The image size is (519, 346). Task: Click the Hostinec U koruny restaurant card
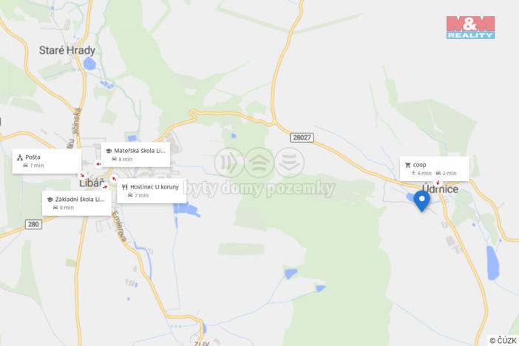[152, 191]
